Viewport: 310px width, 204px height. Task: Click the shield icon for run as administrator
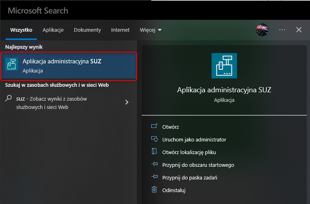154,139
